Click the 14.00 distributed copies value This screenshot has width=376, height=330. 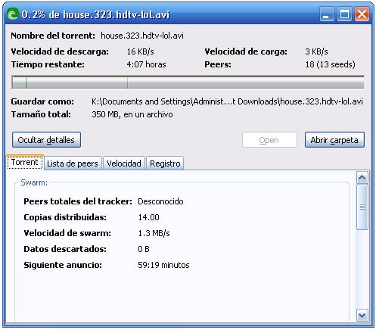pyautogui.click(x=148, y=217)
